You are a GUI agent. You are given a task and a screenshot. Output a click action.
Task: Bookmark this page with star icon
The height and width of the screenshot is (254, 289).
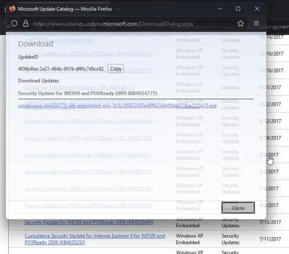tap(241, 23)
